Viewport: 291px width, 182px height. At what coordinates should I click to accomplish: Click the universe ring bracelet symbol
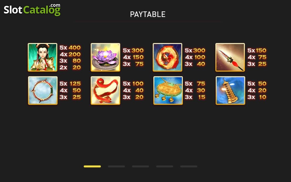pyautogui.click(x=43, y=90)
